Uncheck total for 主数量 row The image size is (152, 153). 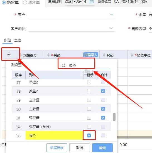pos(103,109)
